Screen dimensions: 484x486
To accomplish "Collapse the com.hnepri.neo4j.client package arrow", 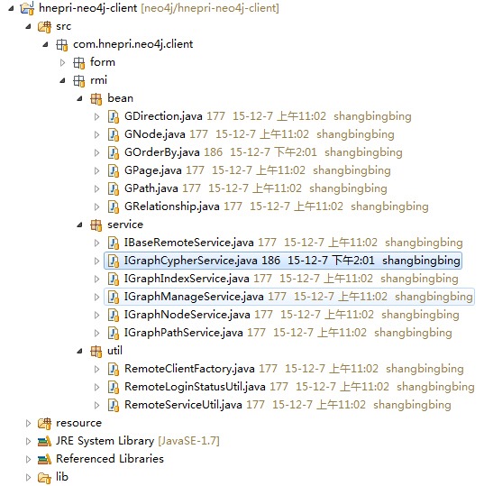I will point(46,45).
